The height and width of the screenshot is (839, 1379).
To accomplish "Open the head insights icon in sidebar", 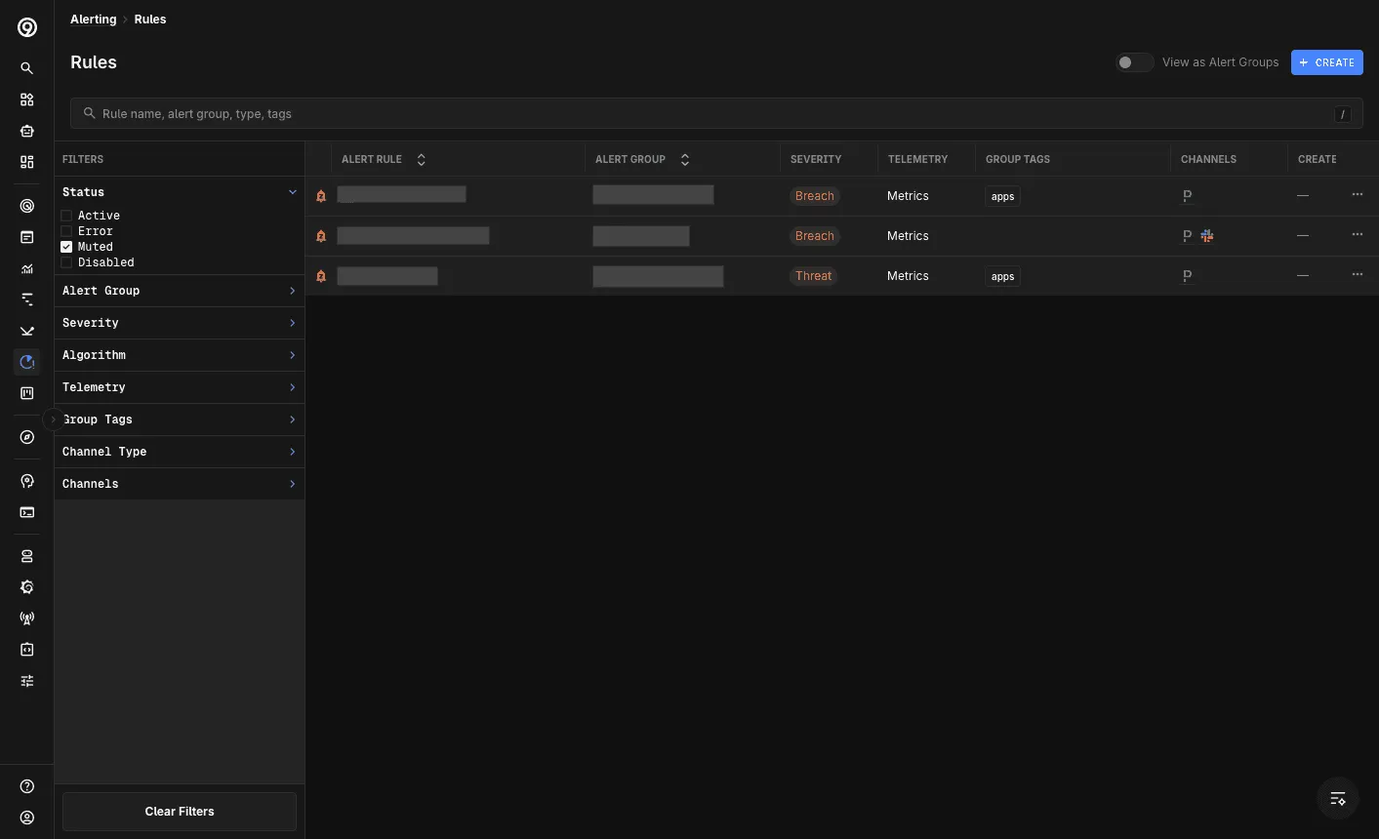I will (27, 481).
